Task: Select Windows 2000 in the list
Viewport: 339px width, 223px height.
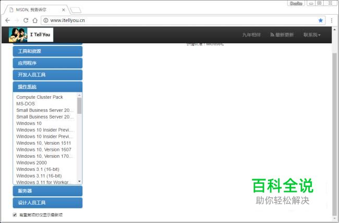Action: [32, 162]
